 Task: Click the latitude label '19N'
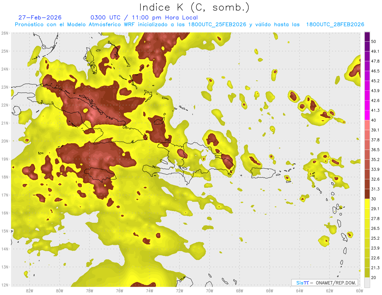pos(4,159)
